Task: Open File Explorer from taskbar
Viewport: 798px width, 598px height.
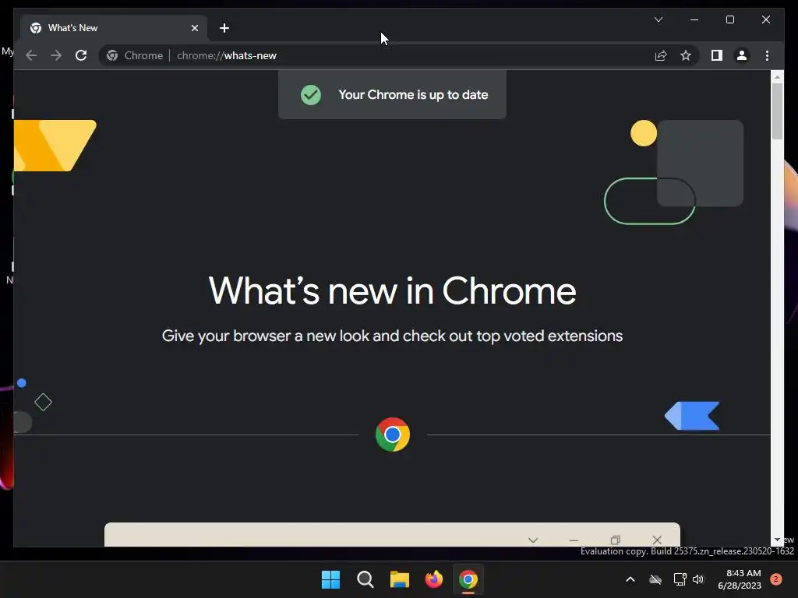Action: 400,579
